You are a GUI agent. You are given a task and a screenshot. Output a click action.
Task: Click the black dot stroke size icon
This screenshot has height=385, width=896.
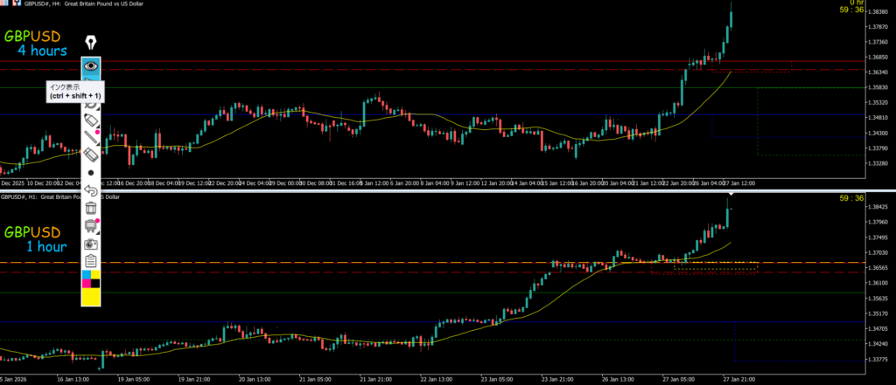91,173
